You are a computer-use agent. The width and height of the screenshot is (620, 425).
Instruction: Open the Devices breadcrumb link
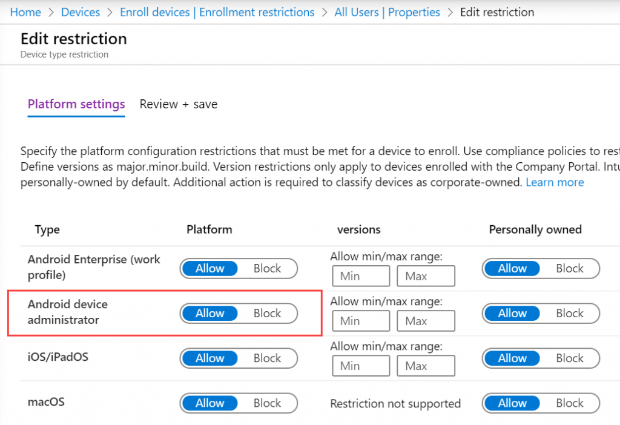(81, 12)
